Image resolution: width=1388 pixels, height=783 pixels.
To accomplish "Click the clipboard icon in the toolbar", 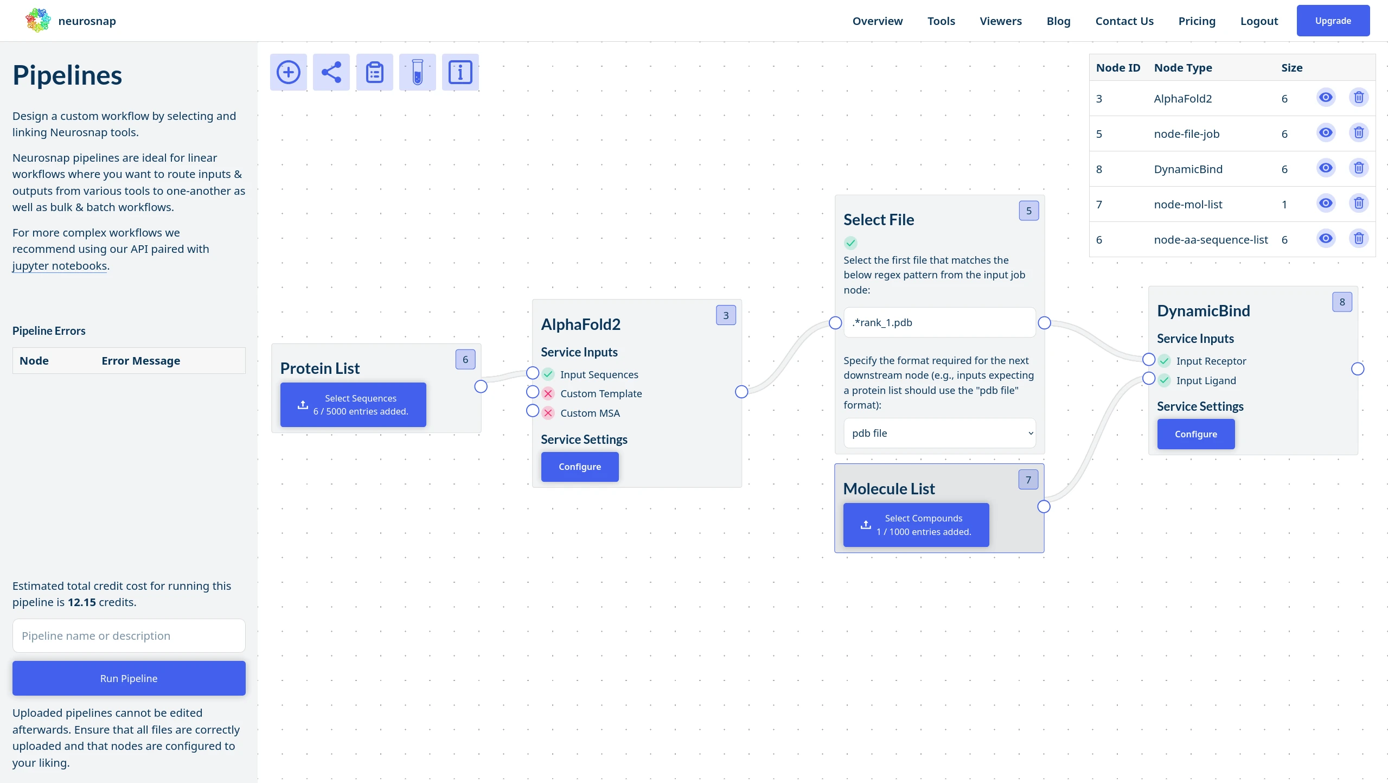I will pyautogui.click(x=374, y=72).
